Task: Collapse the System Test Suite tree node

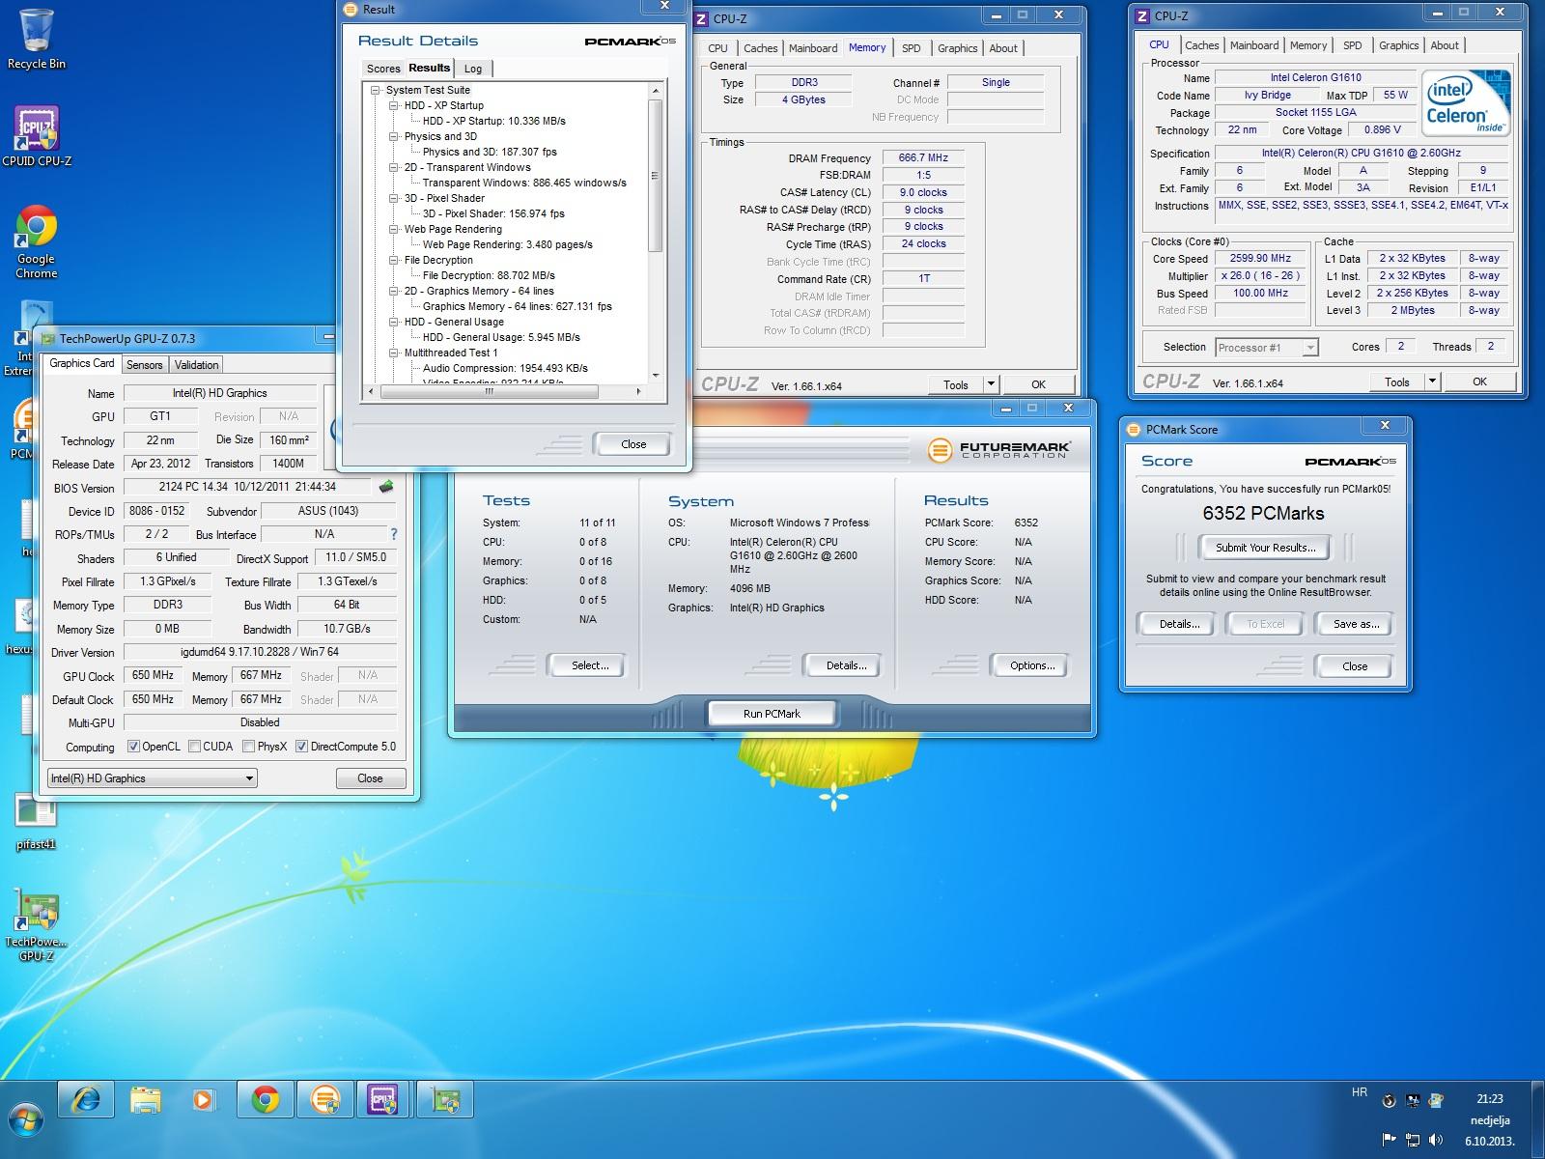Action: click(376, 90)
